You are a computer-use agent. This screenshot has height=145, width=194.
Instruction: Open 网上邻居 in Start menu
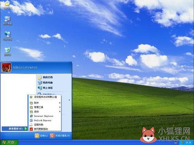[x=45, y=88]
